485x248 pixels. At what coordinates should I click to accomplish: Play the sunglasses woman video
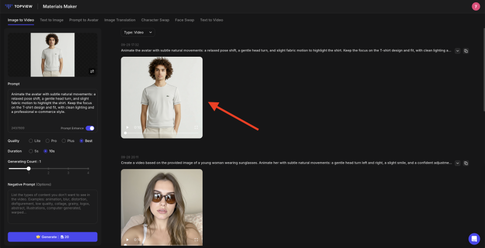point(128,239)
